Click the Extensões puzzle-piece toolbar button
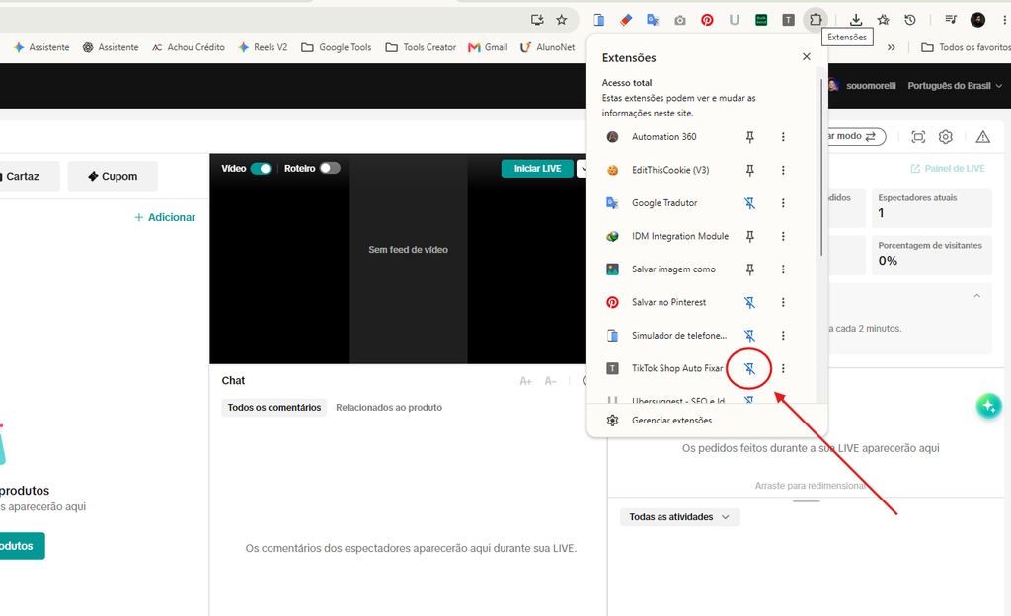Viewport: 1011px width, 616px height. [815, 20]
